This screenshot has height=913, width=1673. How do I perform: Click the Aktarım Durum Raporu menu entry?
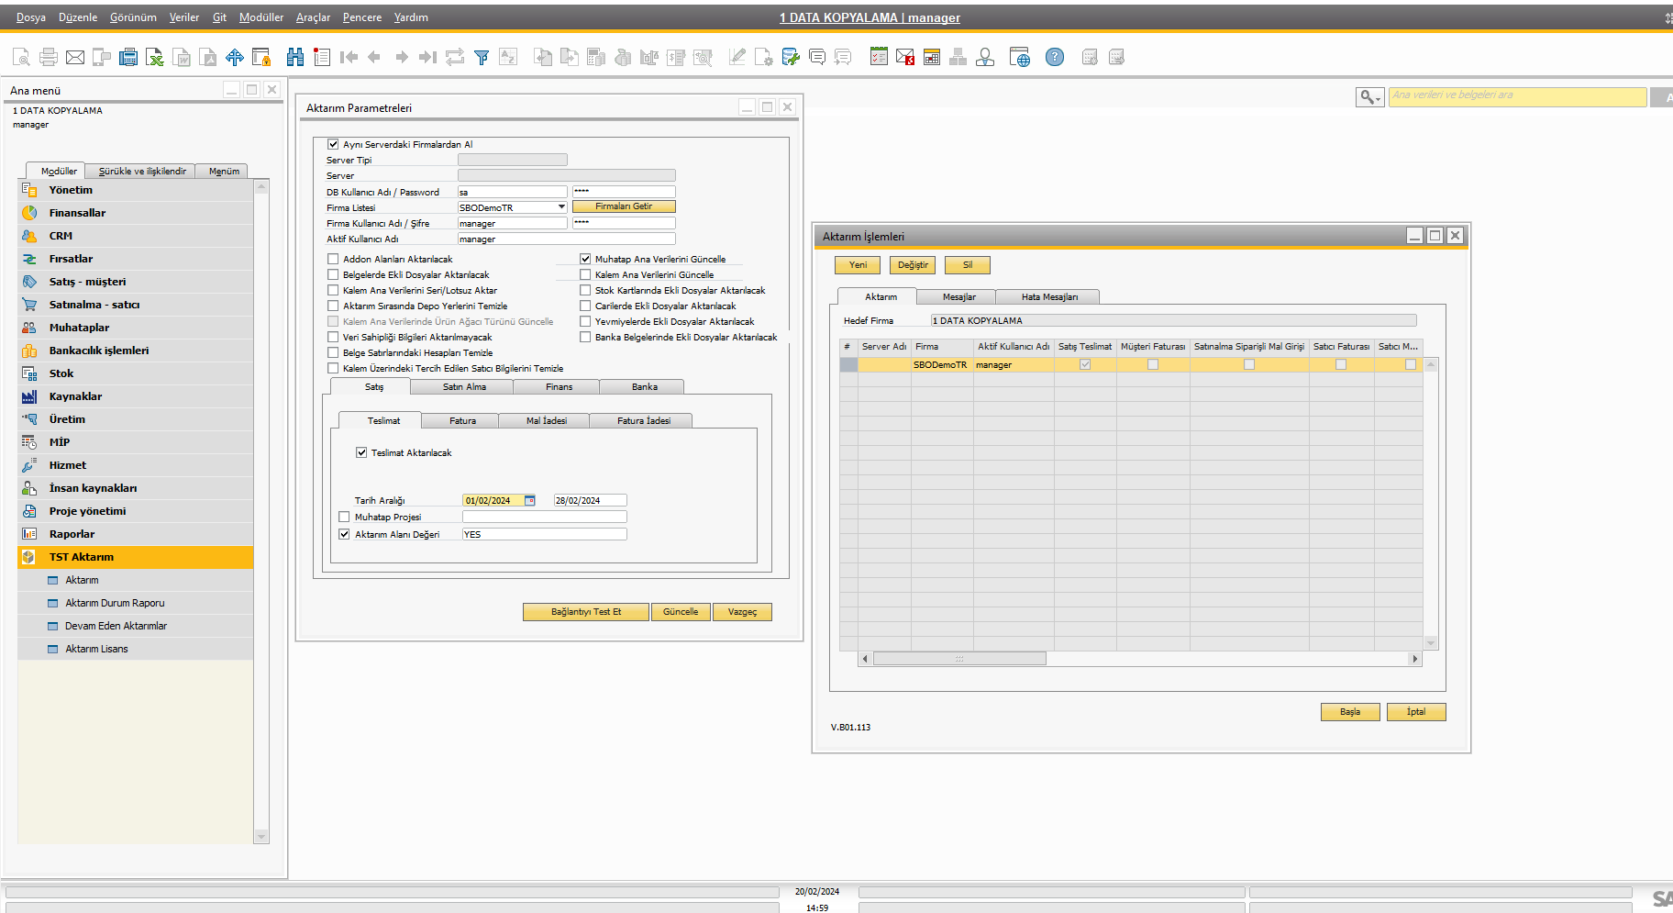pos(115,603)
